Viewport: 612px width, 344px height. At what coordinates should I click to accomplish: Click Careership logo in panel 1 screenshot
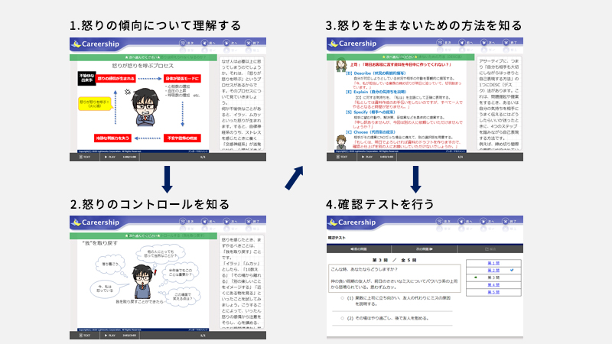[96, 44]
